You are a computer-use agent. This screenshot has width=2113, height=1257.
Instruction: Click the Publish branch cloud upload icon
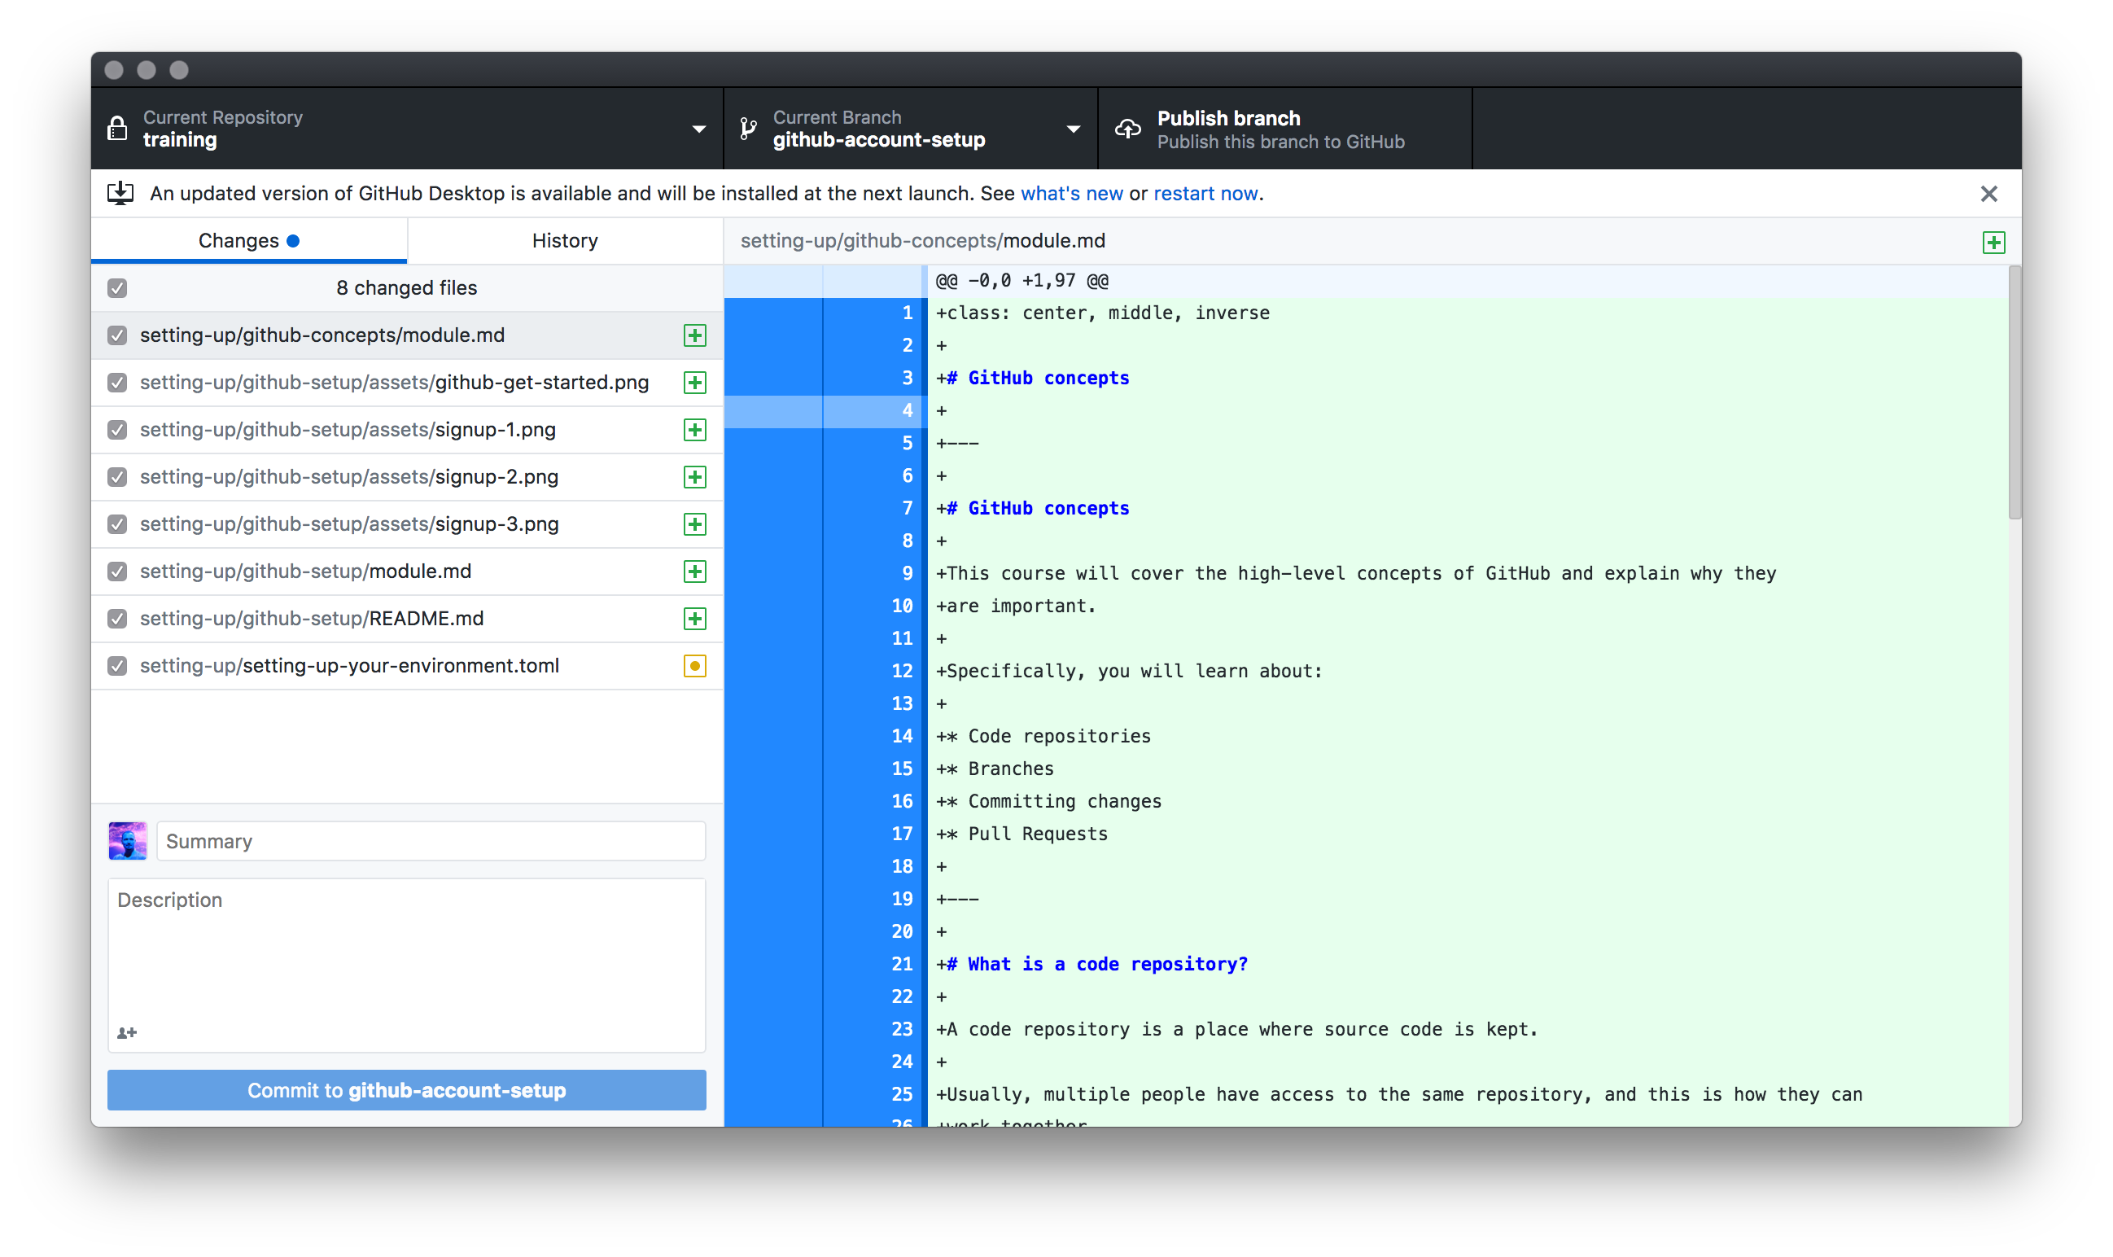pyautogui.click(x=1127, y=129)
